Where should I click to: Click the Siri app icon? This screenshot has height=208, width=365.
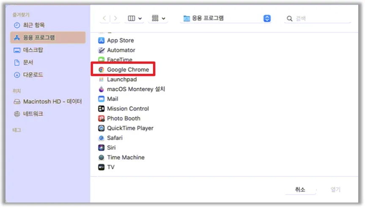pos(101,148)
